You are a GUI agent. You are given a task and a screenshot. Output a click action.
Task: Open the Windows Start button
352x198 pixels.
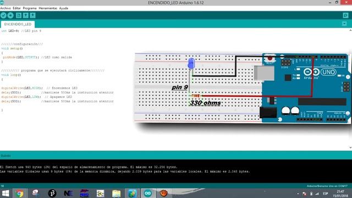[x=5, y=193]
